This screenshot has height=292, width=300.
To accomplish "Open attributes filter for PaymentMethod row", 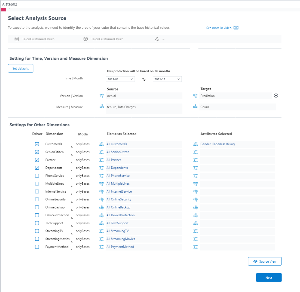I will click(x=195, y=247).
